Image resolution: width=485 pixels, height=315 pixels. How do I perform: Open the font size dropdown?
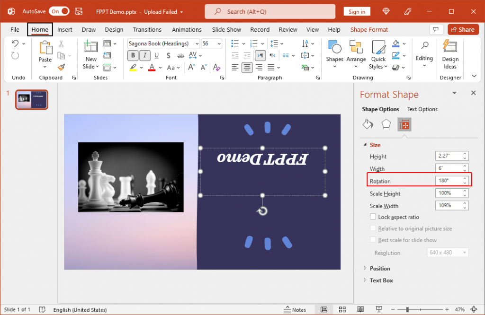click(218, 44)
